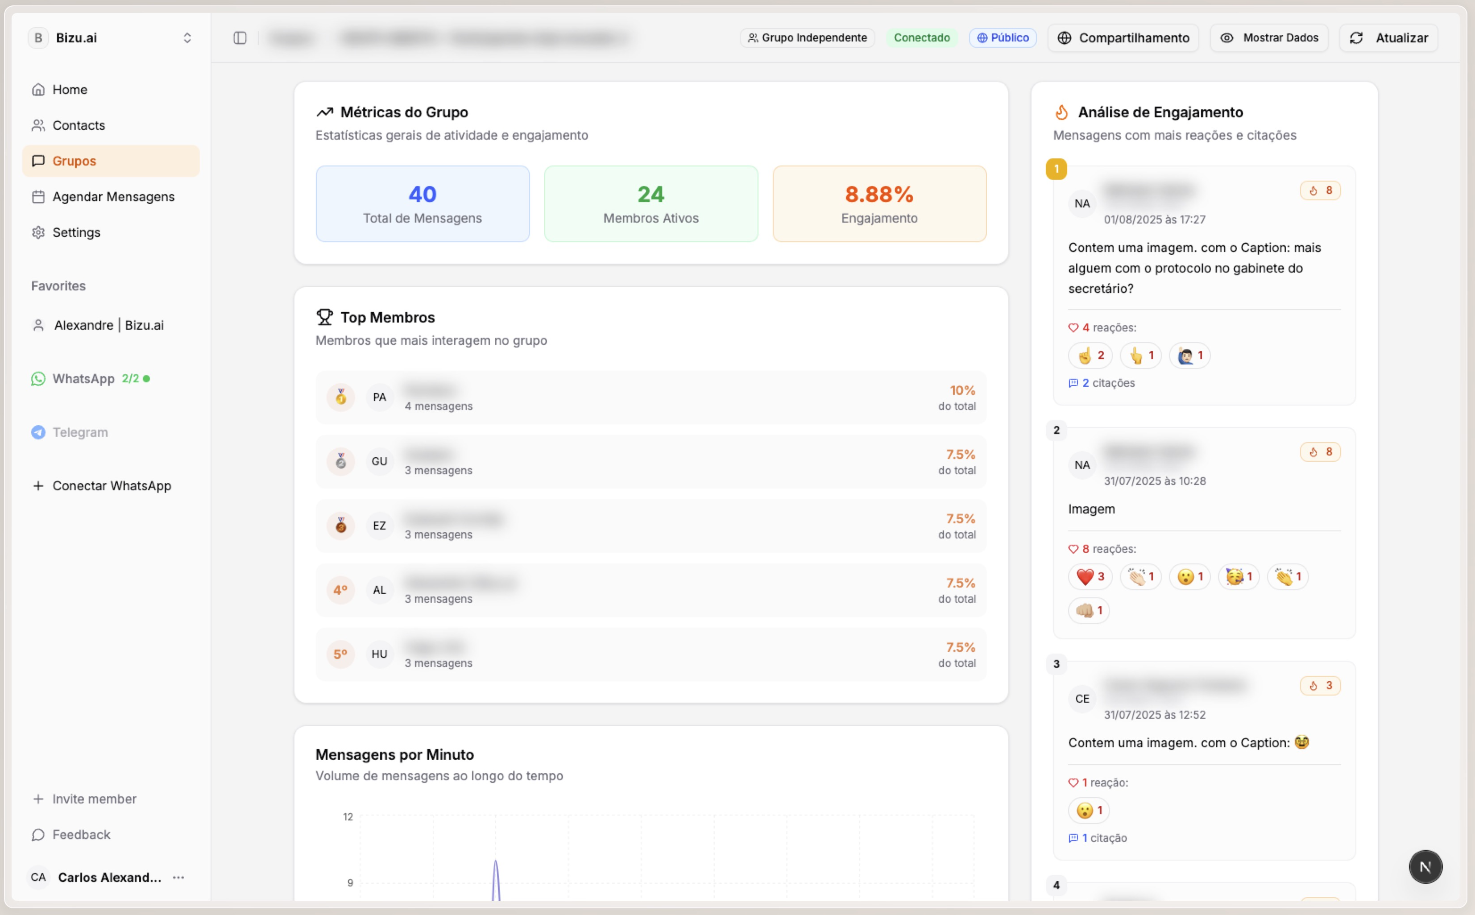Click the 1 citação link

(x=1098, y=838)
